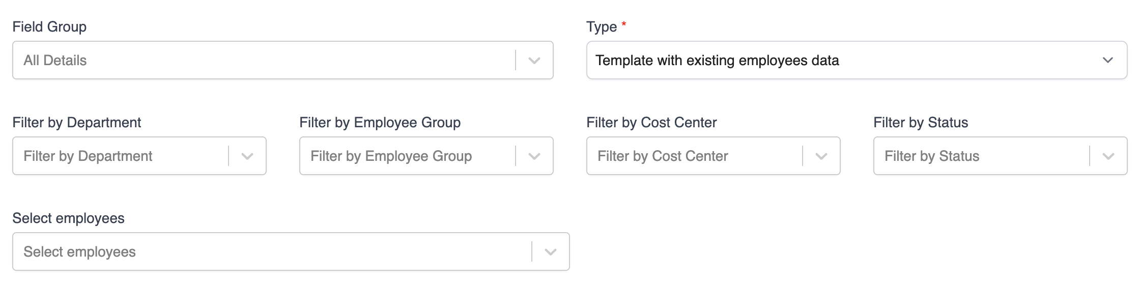The image size is (1140, 281).
Task: Open the Filter by Cost Center chevron
Action: tap(821, 156)
